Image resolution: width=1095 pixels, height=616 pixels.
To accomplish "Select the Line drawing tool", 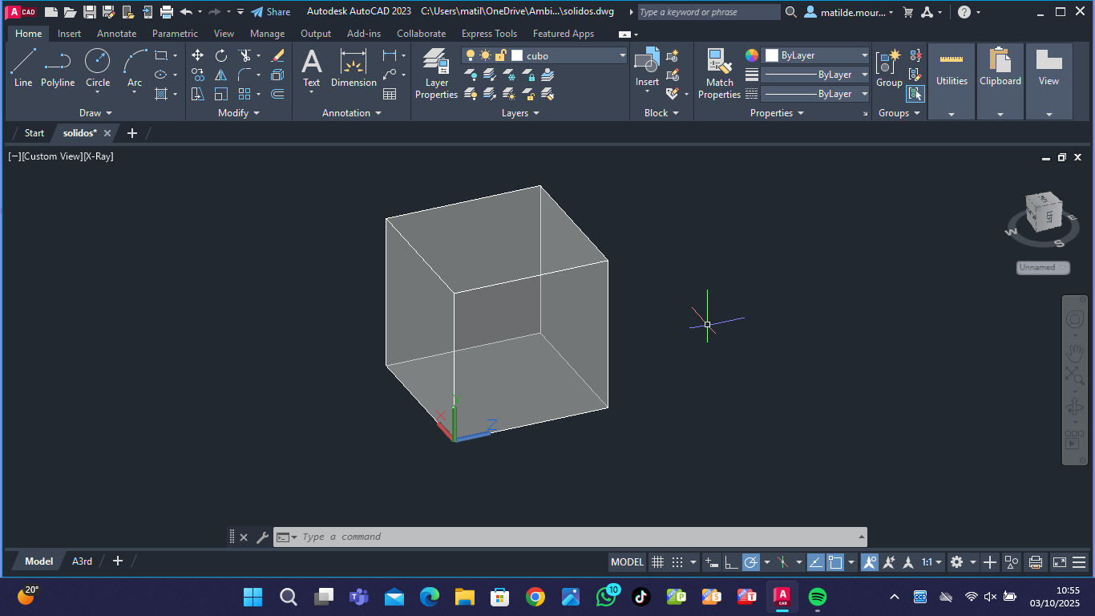I will coord(23,67).
